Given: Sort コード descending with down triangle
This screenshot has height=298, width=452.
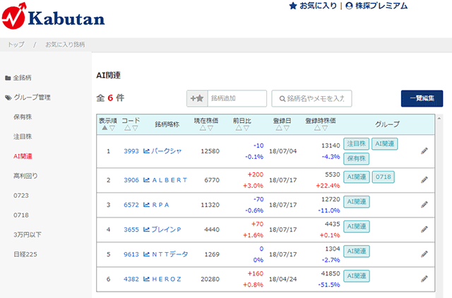Looking at the screenshot, I should 135,128.
